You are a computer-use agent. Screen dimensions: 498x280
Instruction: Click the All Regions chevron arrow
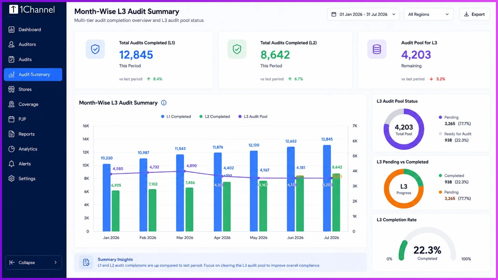447,14
